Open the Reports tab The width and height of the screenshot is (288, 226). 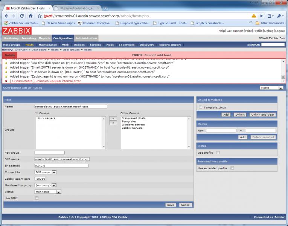coord(45,38)
